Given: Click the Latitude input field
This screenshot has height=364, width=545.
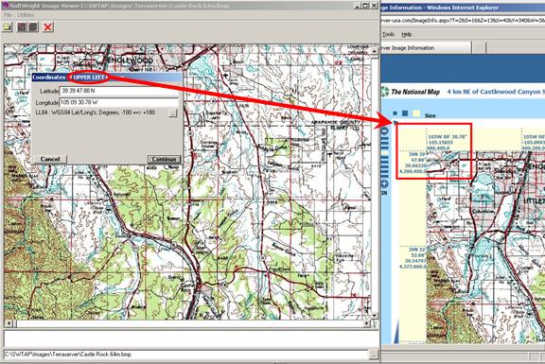Looking at the screenshot, I should click(119, 91).
